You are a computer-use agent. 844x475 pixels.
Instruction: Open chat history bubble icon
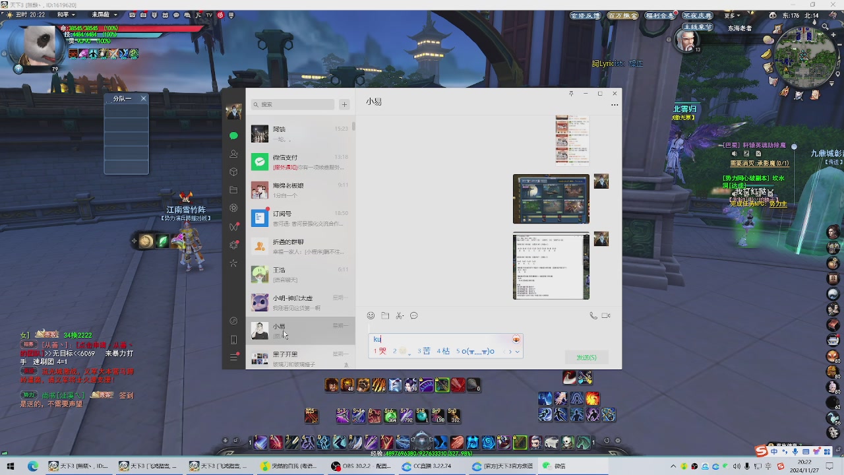click(x=414, y=316)
